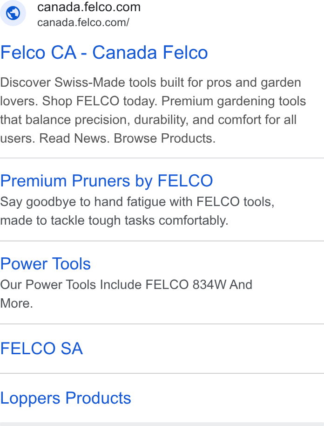This screenshot has height=426, width=324.
Task: Click the 834W model number text
Action: tap(209, 285)
